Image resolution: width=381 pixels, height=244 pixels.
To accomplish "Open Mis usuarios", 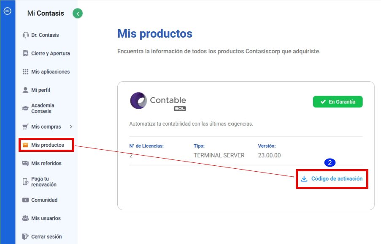I will click(x=46, y=218).
